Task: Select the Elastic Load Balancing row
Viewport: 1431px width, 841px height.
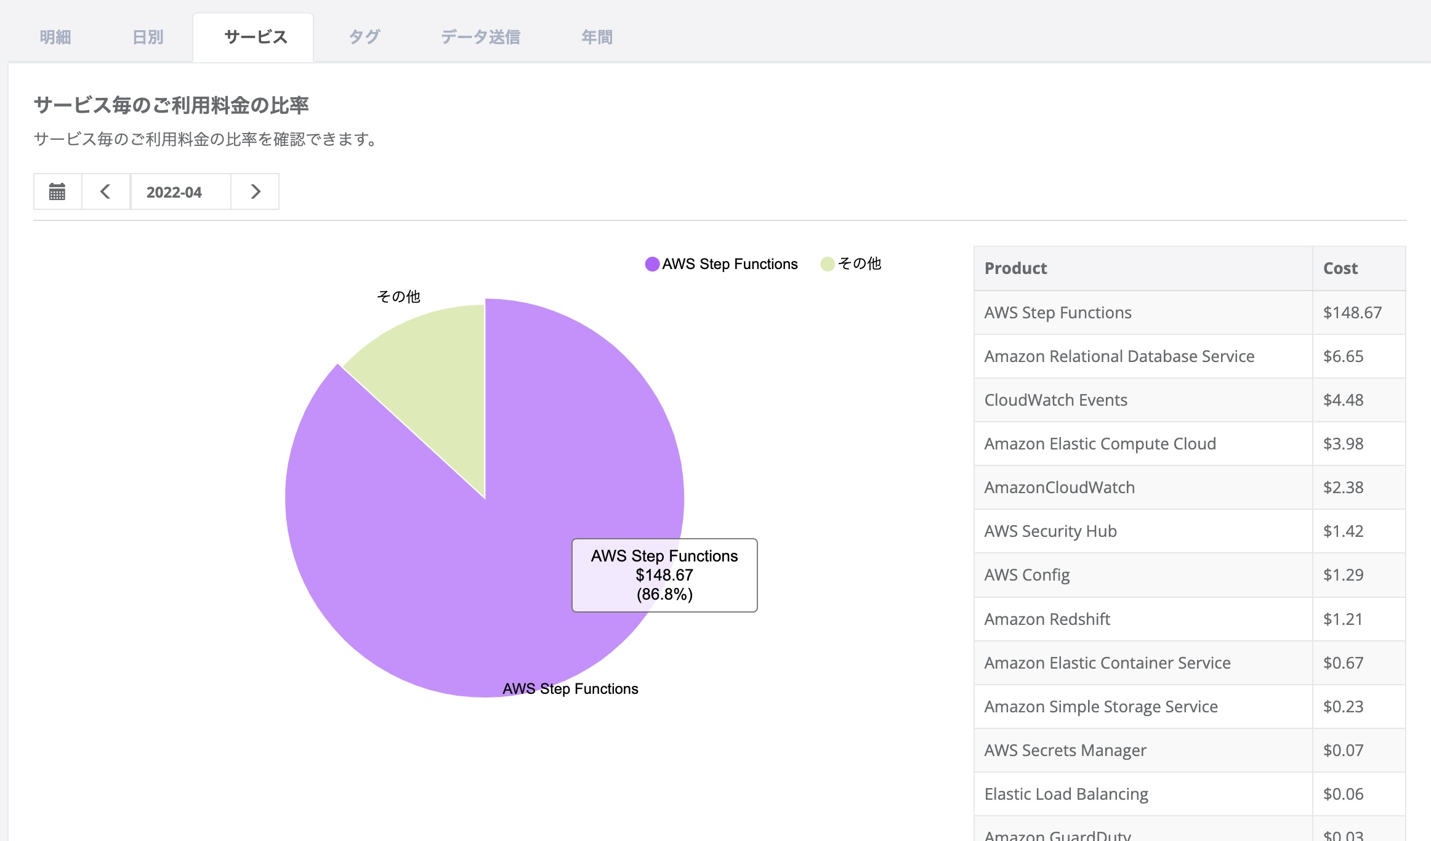Action: pos(1190,794)
